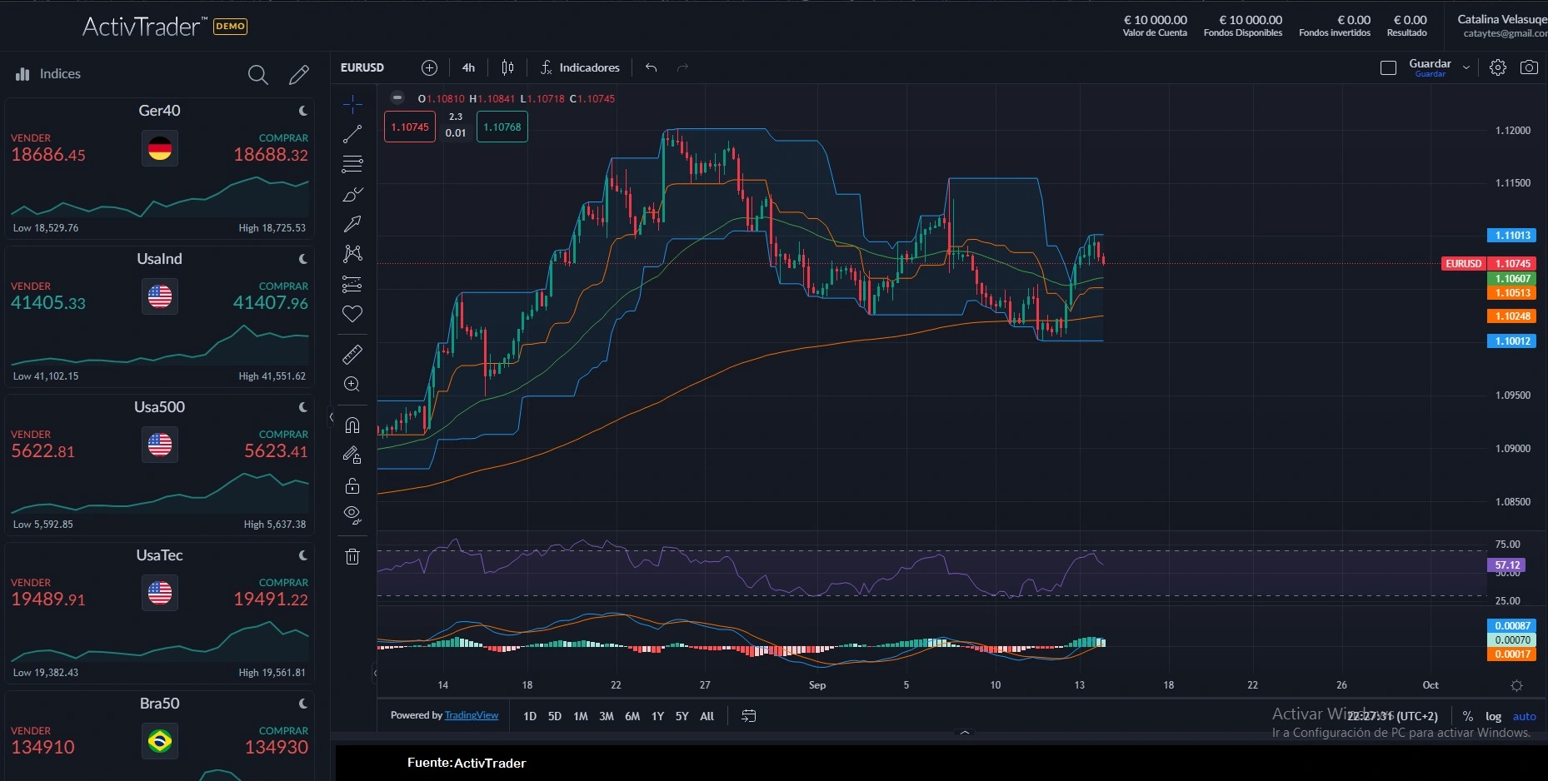Toggle magnet mode on the drawing toolbar
Image resolution: width=1548 pixels, height=781 pixels.
(x=352, y=425)
